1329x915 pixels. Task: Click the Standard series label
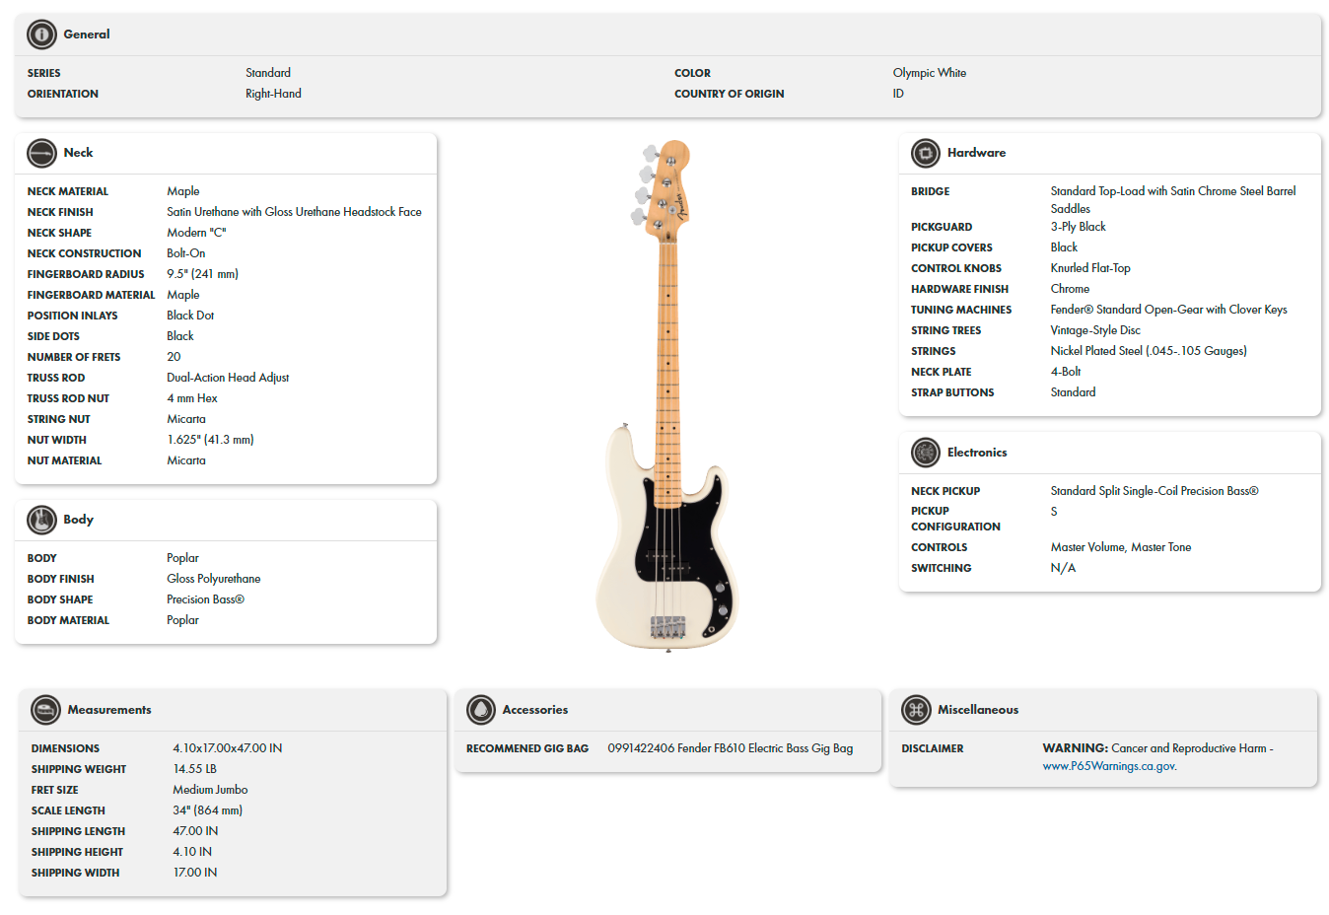tap(267, 72)
